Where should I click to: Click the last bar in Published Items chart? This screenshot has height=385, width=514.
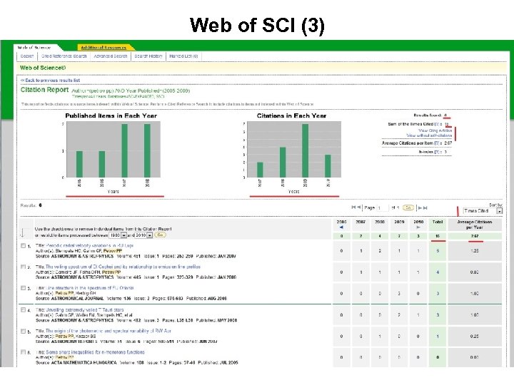click(147, 150)
